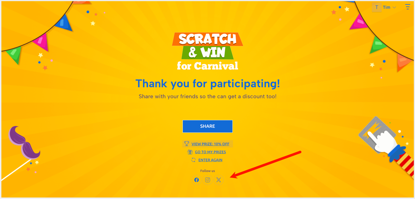Open the VIEW PRIZE: 10% OFF link
Viewport: 415px width, 199px height.
210,144
